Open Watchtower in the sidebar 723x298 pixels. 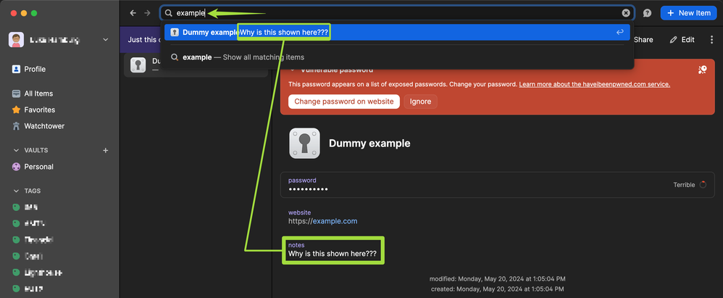coord(43,126)
